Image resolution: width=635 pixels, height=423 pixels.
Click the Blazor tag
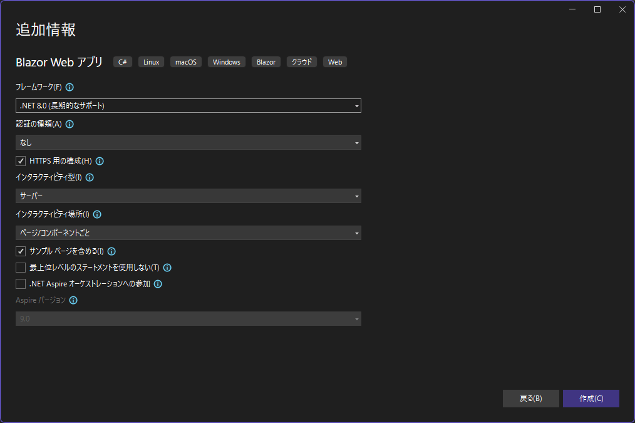266,62
